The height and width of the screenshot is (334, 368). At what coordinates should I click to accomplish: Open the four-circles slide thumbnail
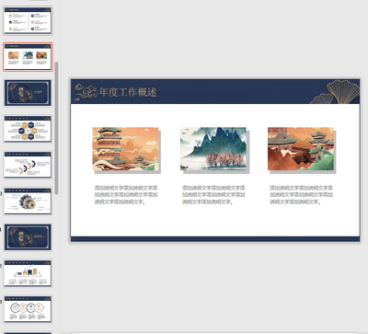tap(28, 309)
